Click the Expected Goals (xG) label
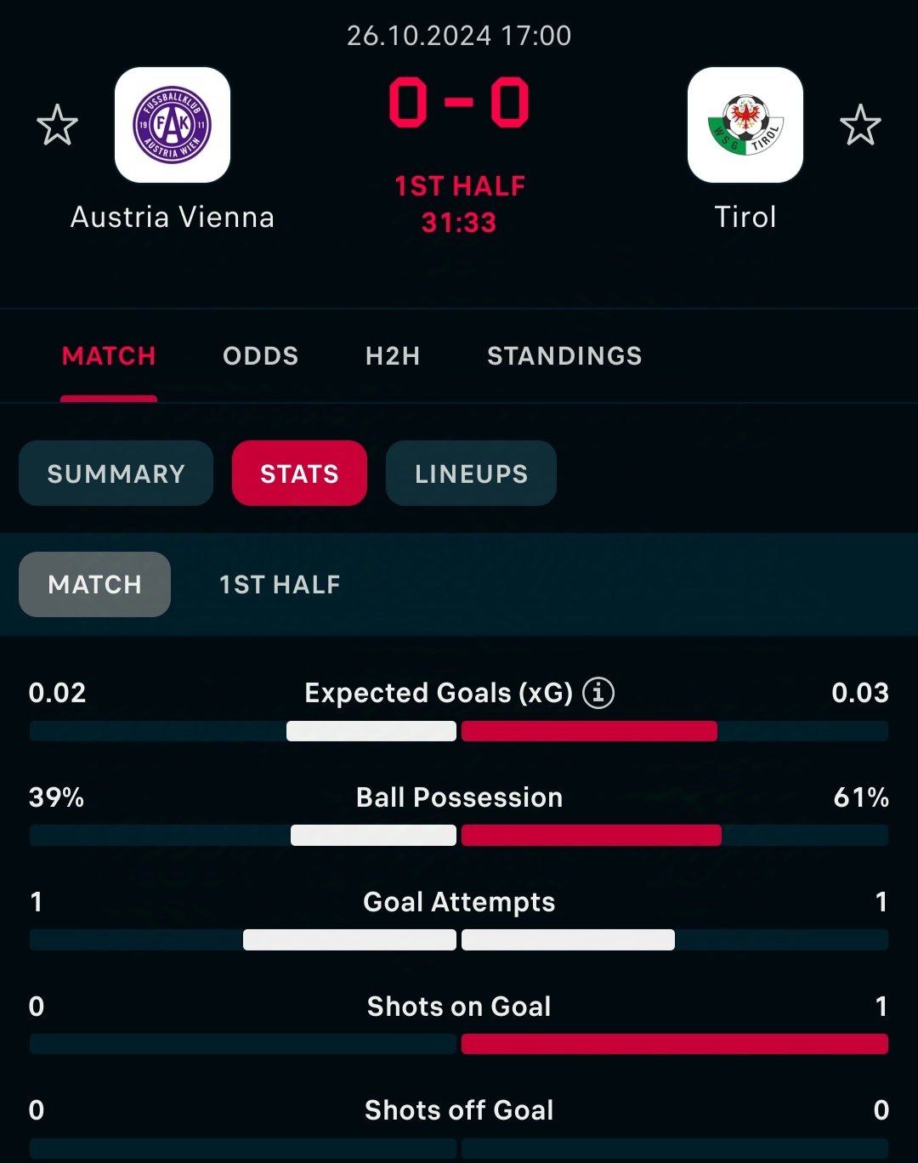Image resolution: width=918 pixels, height=1163 pixels. tap(439, 693)
